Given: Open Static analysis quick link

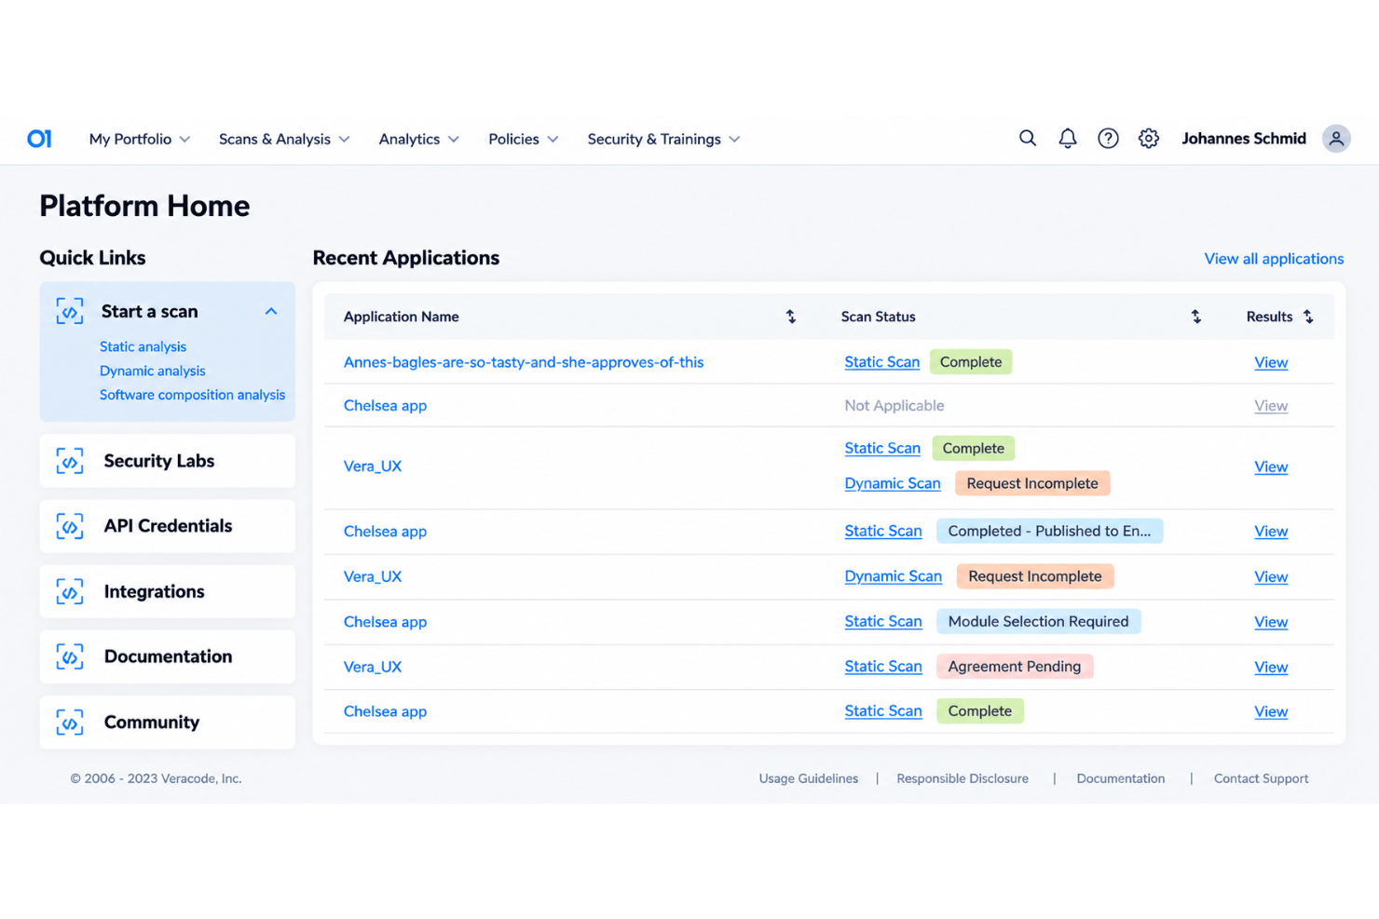Looking at the screenshot, I should [x=143, y=346].
